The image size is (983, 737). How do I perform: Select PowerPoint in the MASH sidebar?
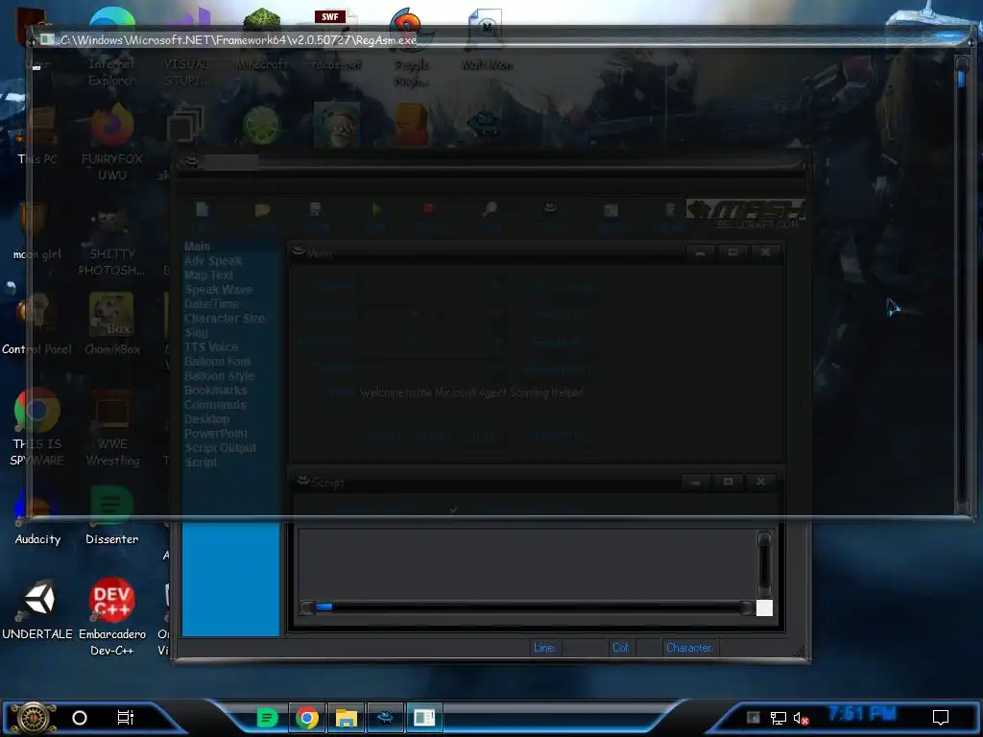coord(216,434)
